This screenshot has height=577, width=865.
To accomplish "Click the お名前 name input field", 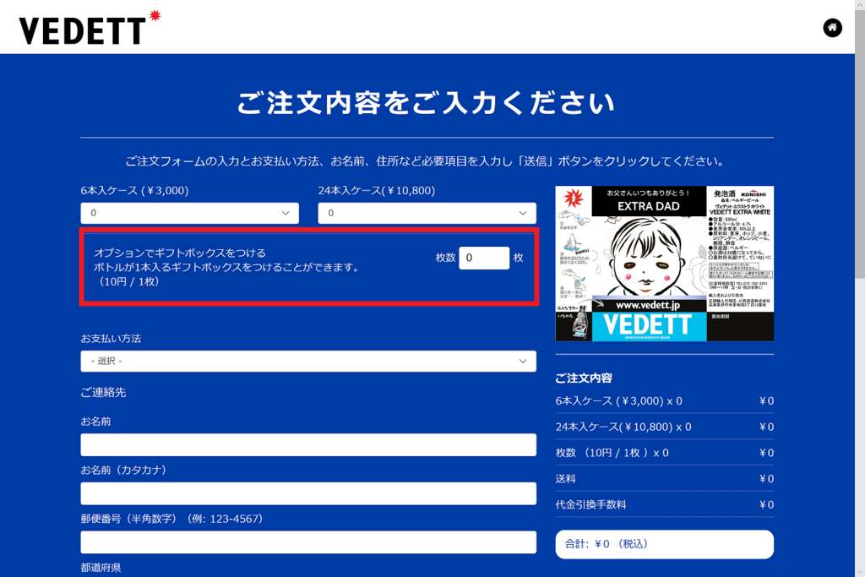I will click(308, 444).
